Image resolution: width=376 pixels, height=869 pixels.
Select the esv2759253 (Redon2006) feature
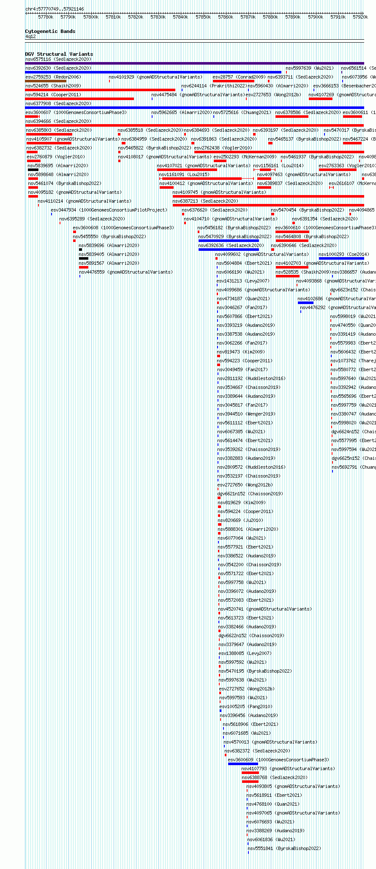point(53,77)
